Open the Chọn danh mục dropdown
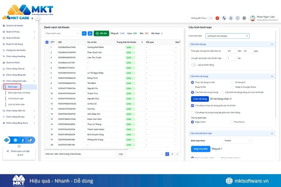The image size is (281, 187). (62, 33)
